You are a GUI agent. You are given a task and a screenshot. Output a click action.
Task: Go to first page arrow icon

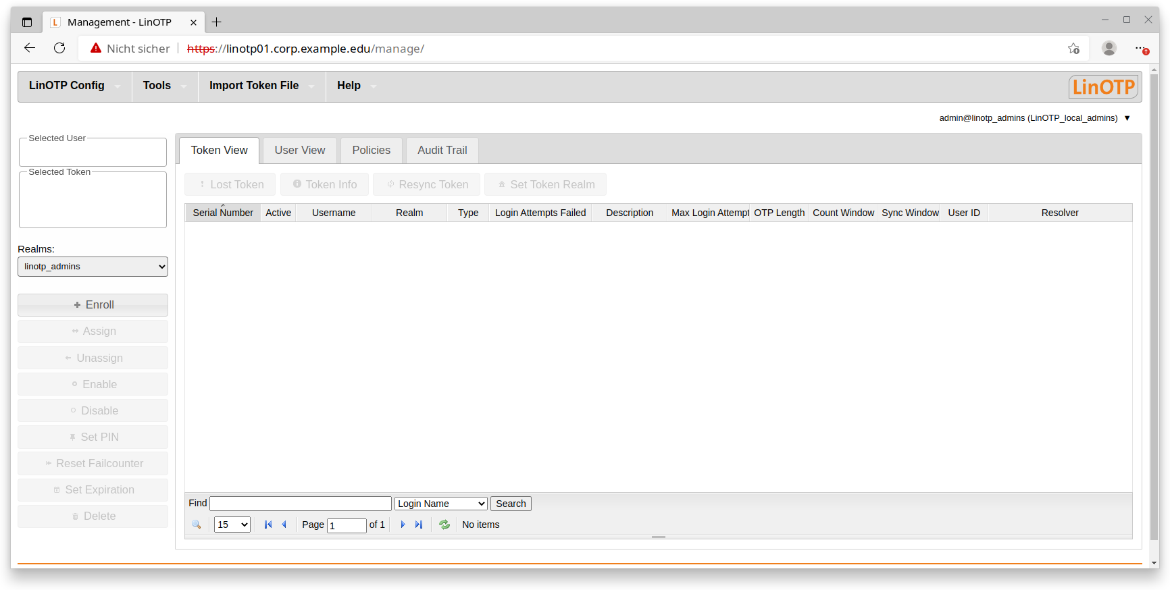(268, 525)
